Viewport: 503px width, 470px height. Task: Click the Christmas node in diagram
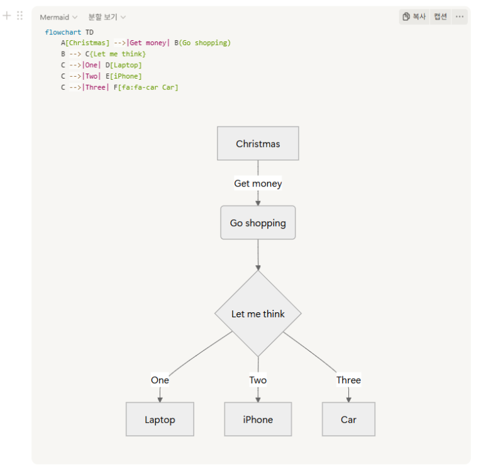(258, 144)
